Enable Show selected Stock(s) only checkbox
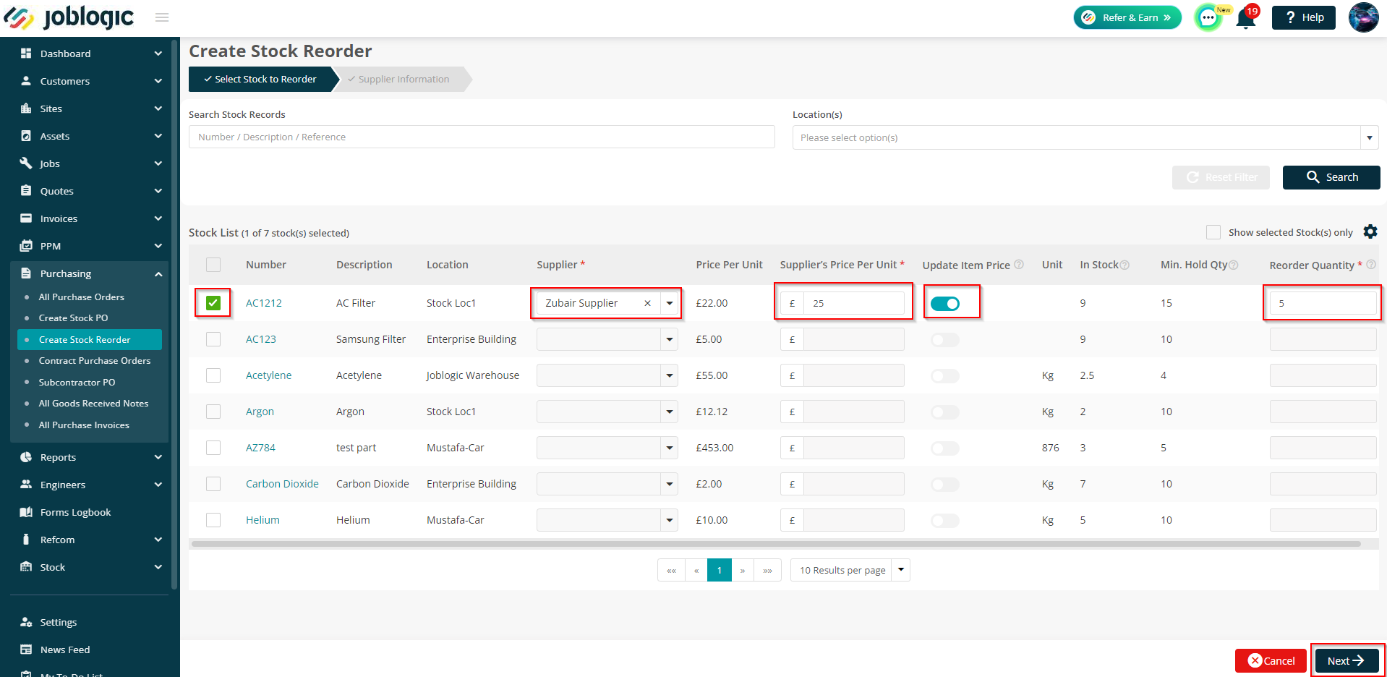1387x677 pixels. tap(1213, 232)
